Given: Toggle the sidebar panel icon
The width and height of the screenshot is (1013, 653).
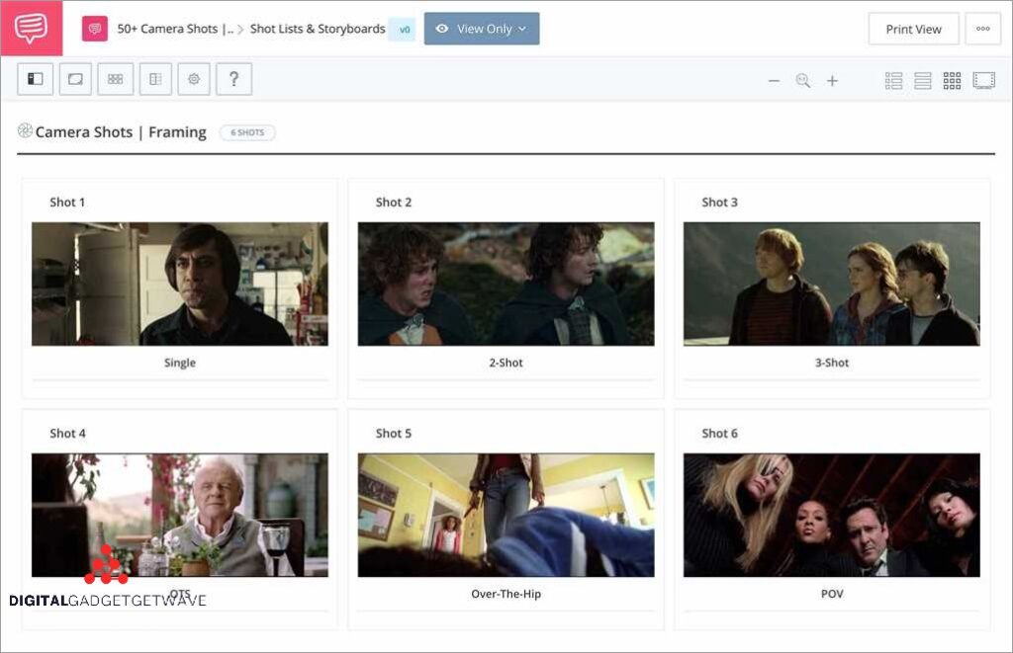Looking at the screenshot, I should click(36, 80).
